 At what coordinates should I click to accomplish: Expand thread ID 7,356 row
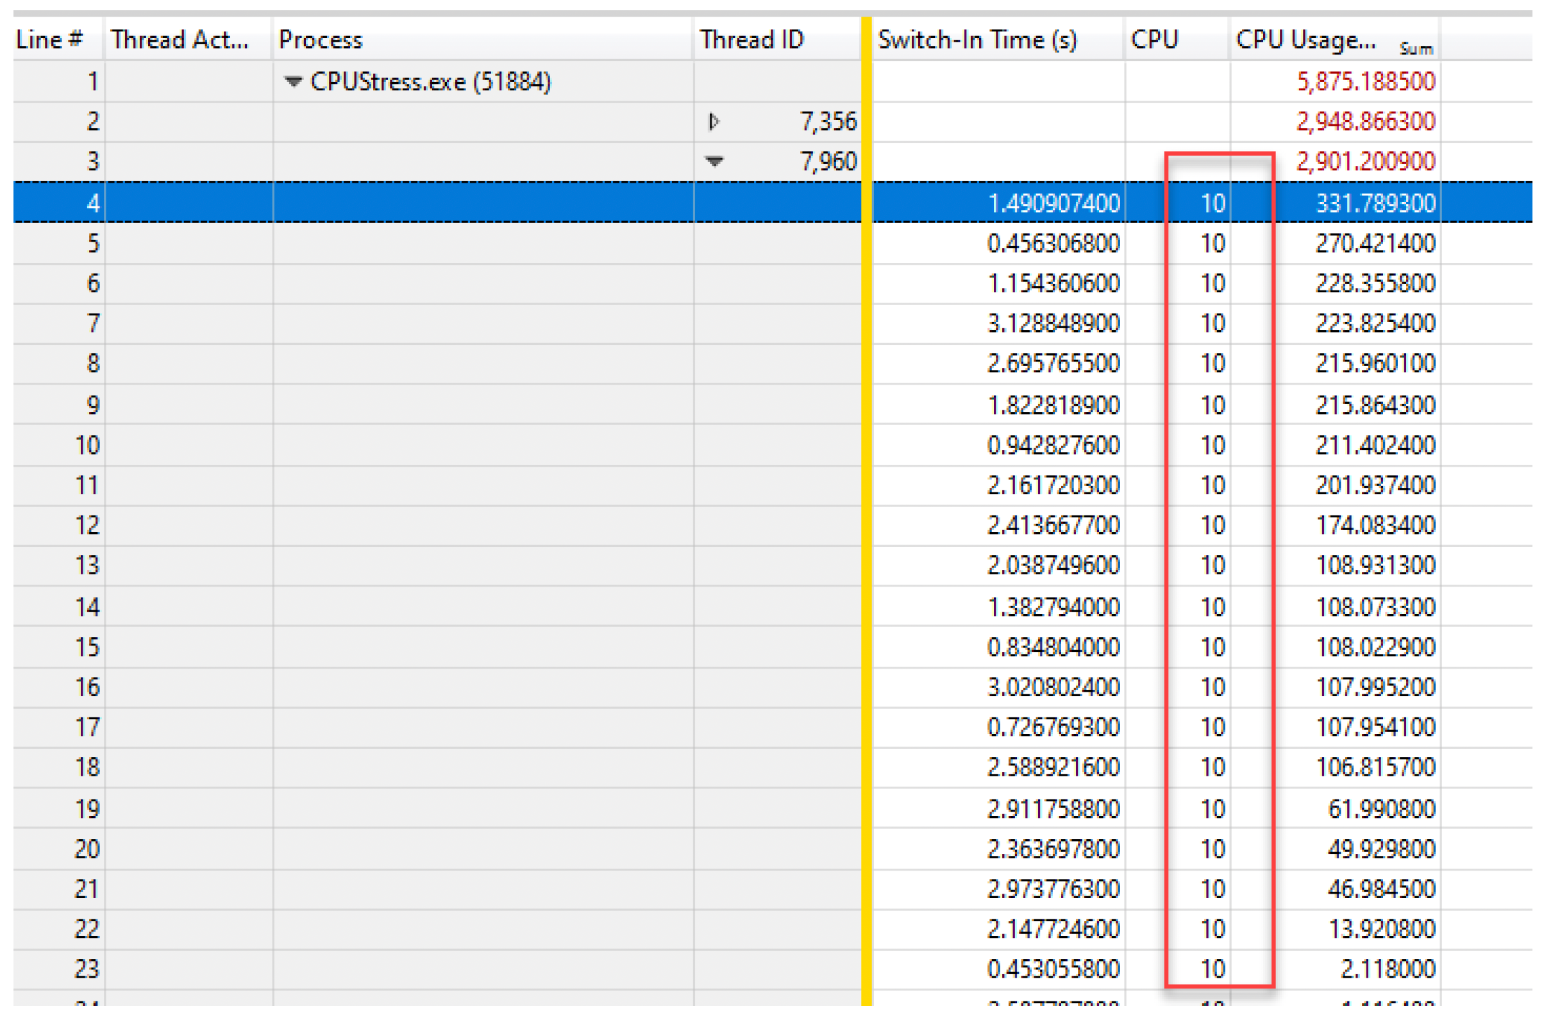tap(714, 122)
